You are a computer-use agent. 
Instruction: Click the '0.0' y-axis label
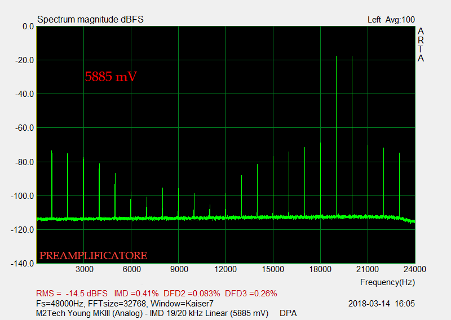point(28,26)
